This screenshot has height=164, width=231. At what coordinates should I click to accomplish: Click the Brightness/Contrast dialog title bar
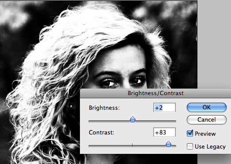tap(155, 93)
